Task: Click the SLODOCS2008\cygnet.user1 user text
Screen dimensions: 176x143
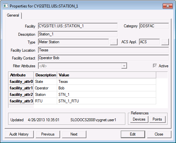Action: coord(93,120)
